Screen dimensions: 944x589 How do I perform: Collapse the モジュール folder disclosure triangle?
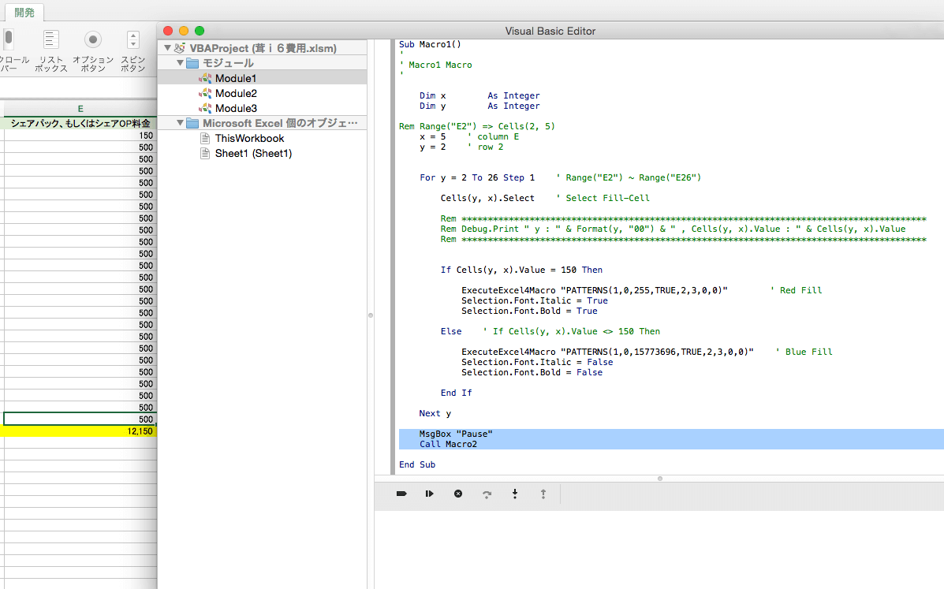coord(180,63)
